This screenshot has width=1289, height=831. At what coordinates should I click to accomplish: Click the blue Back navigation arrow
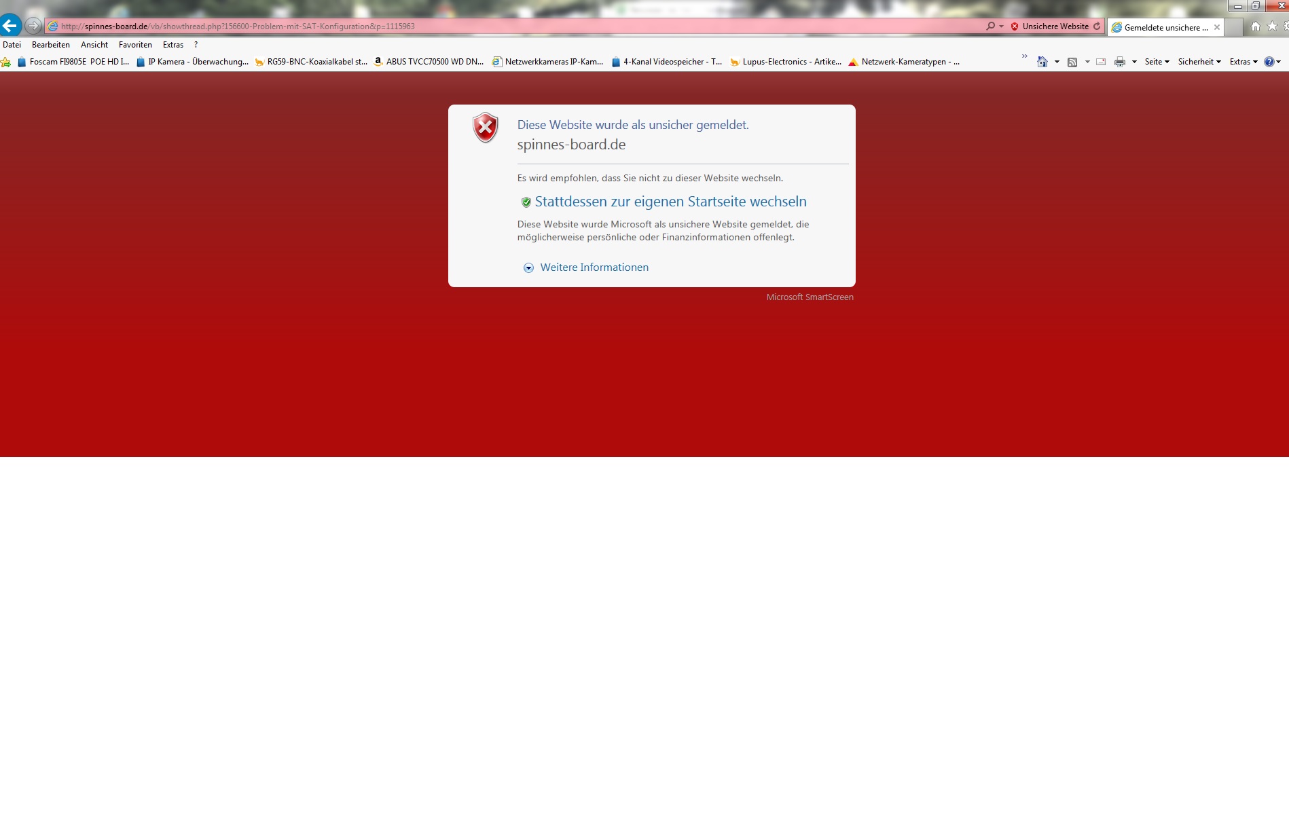tap(10, 26)
